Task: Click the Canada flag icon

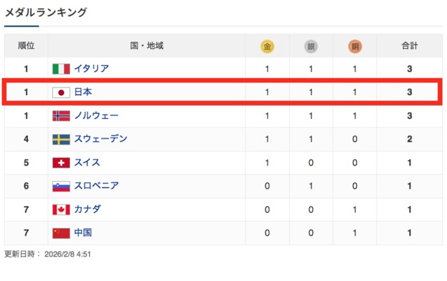Action: (61, 210)
